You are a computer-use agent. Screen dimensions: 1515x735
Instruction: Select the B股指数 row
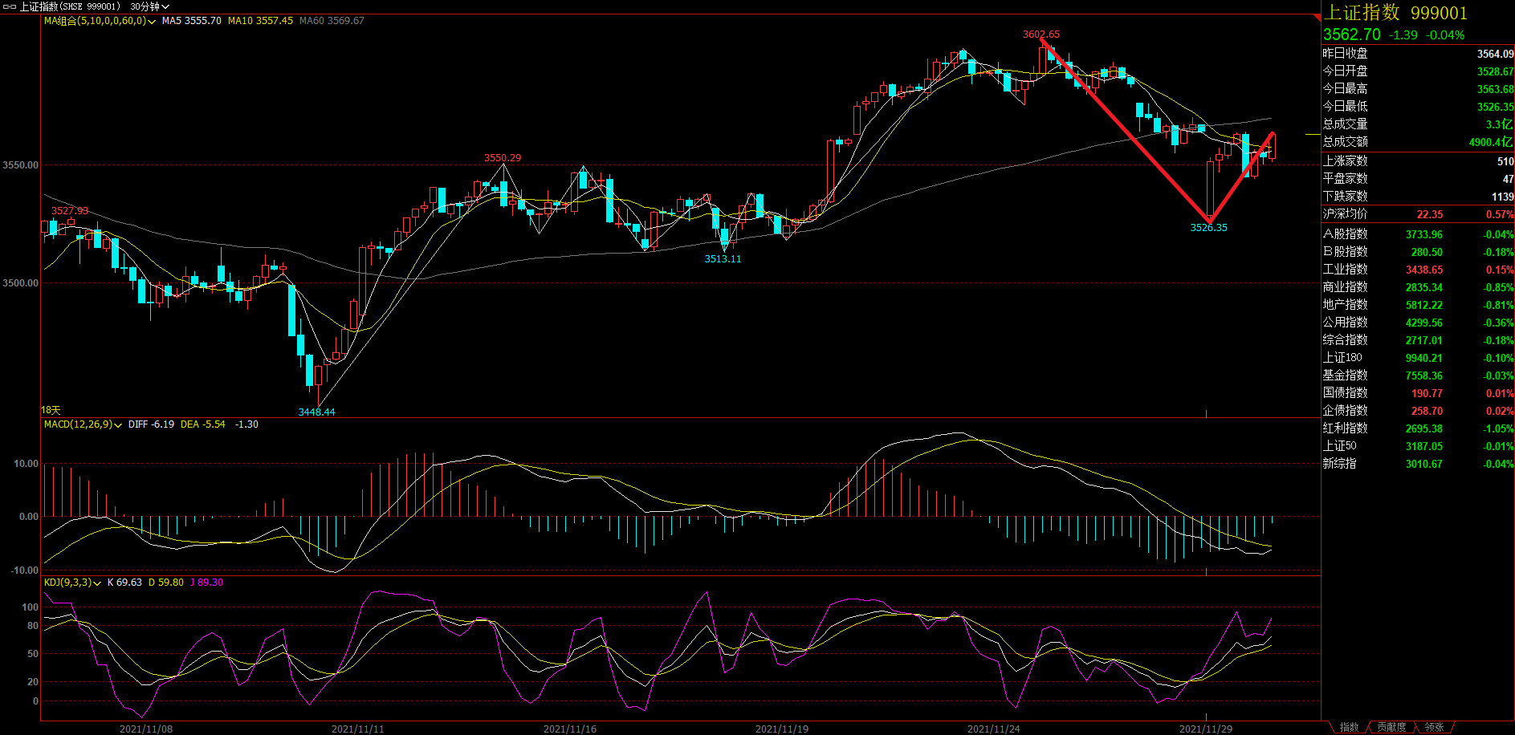(x=1346, y=252)
